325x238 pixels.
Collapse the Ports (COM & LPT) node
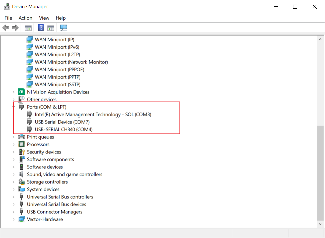pyautogui.click(x=14, y=107)
